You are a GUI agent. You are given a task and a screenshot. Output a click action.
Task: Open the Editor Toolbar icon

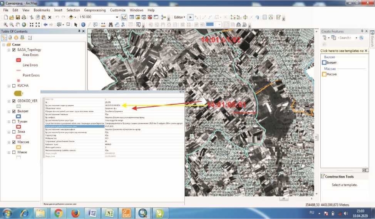124,17
